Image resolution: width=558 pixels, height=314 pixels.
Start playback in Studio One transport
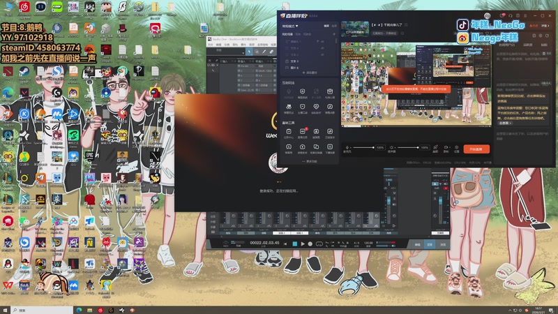[303, 244]
